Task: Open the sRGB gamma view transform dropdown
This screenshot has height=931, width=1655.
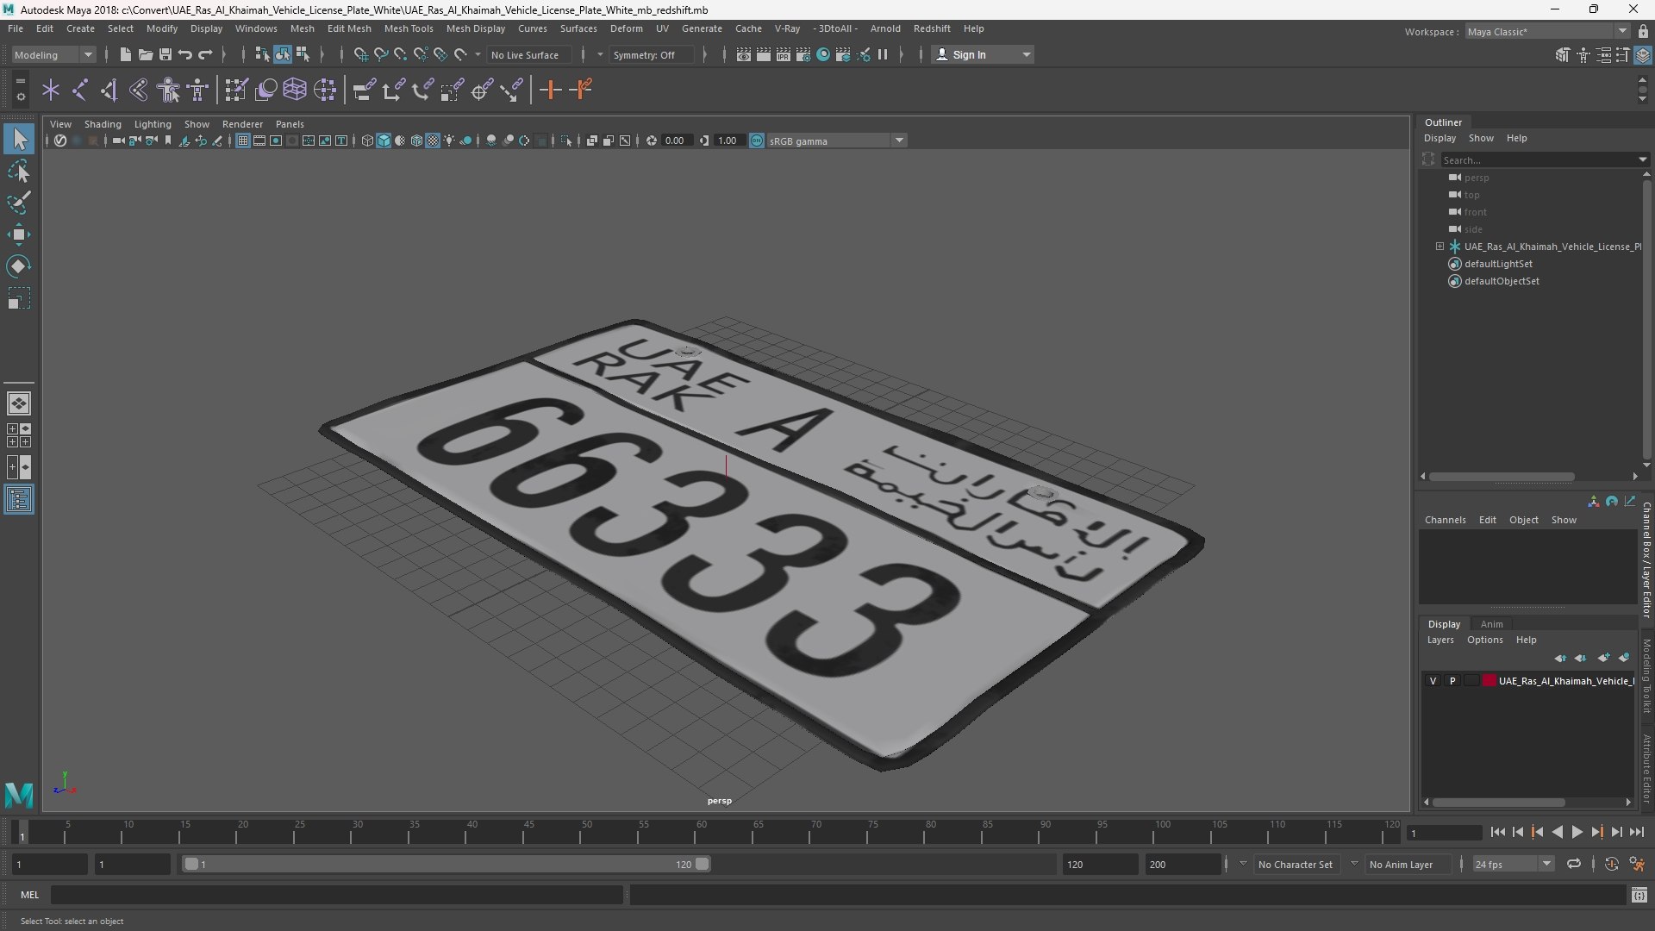Action: pos(836,141)
